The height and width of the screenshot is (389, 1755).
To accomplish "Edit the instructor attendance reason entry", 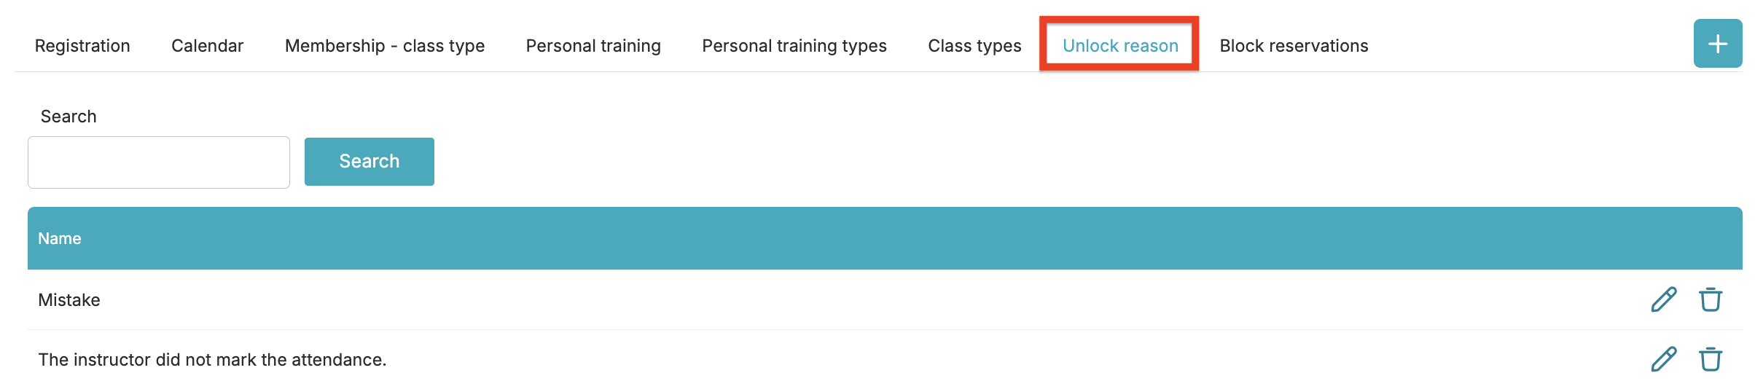I will tap(1663, 359).
